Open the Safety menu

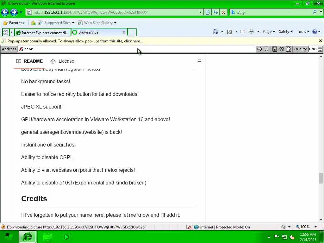[x=286, y=32]
